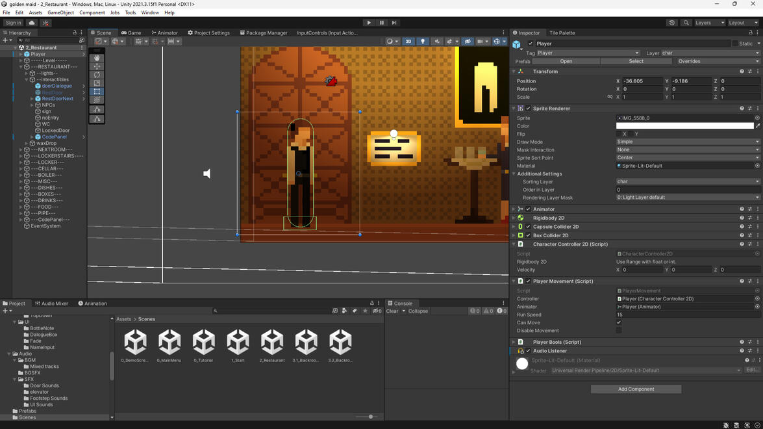Toggle the 2D view mode button
Image resolution: width=763 pixels, height=429 pixels.
coord(408,42)
